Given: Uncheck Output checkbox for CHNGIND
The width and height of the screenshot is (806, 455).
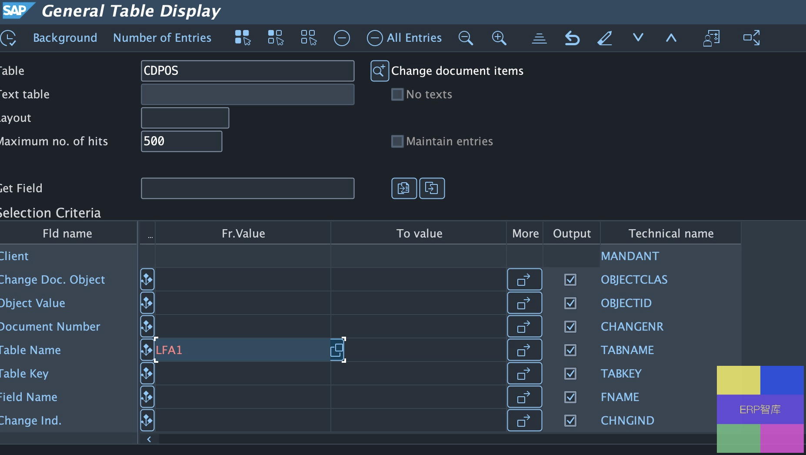Looking at the screenshot, I should click(570, 420).
